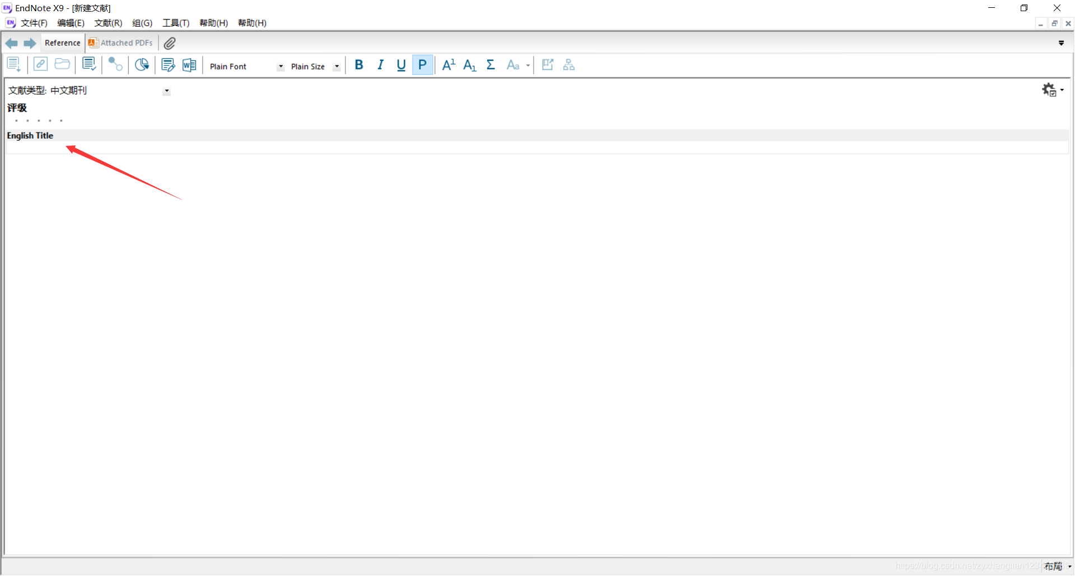Click the hierarchy network icon in toolbar
Screen dimensions: 1075x576
(x=569, y=65)
